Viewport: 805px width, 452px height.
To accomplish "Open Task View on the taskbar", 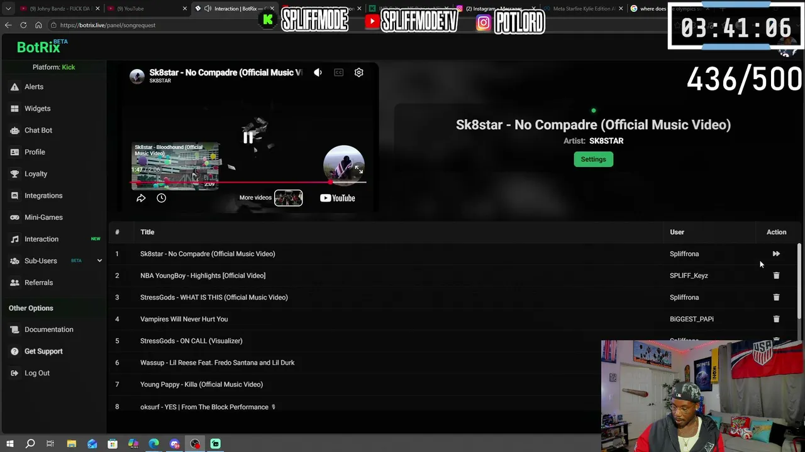I will tap(50, 444).
